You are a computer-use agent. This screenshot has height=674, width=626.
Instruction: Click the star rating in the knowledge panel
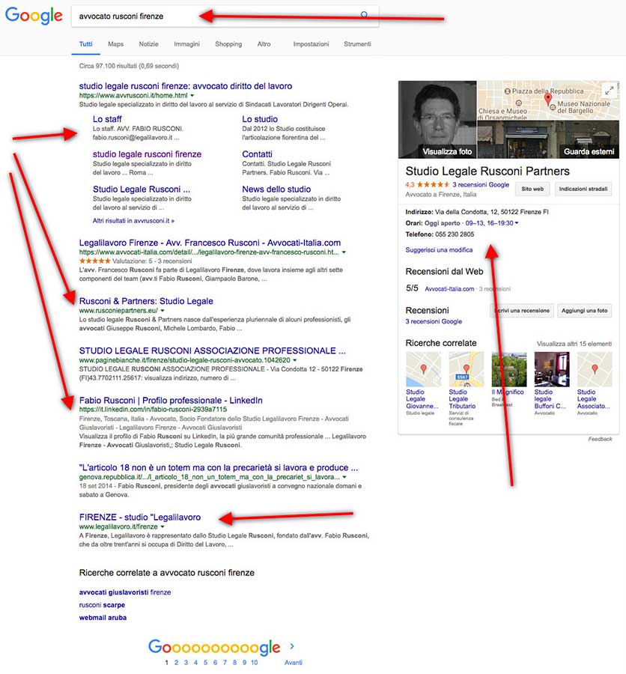point(433,184)
